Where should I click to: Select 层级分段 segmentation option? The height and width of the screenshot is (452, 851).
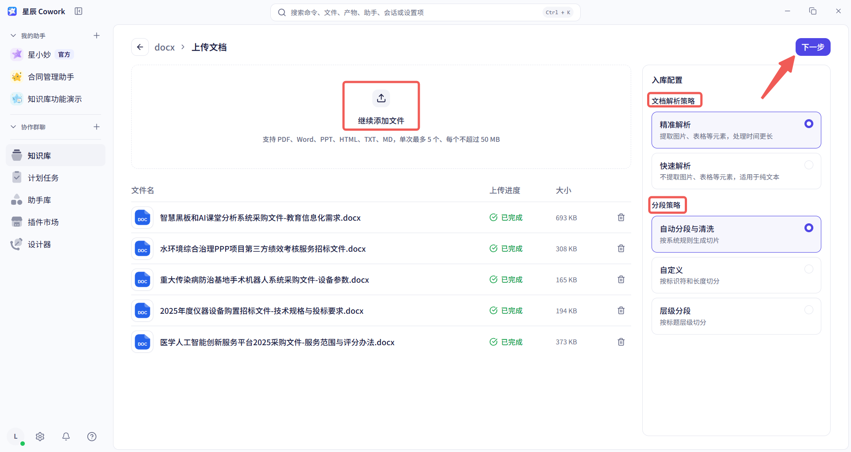pos(736,316)
